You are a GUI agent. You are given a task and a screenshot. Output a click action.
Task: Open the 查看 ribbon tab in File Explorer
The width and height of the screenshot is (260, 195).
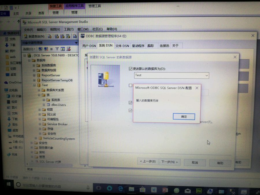[41, 13]
